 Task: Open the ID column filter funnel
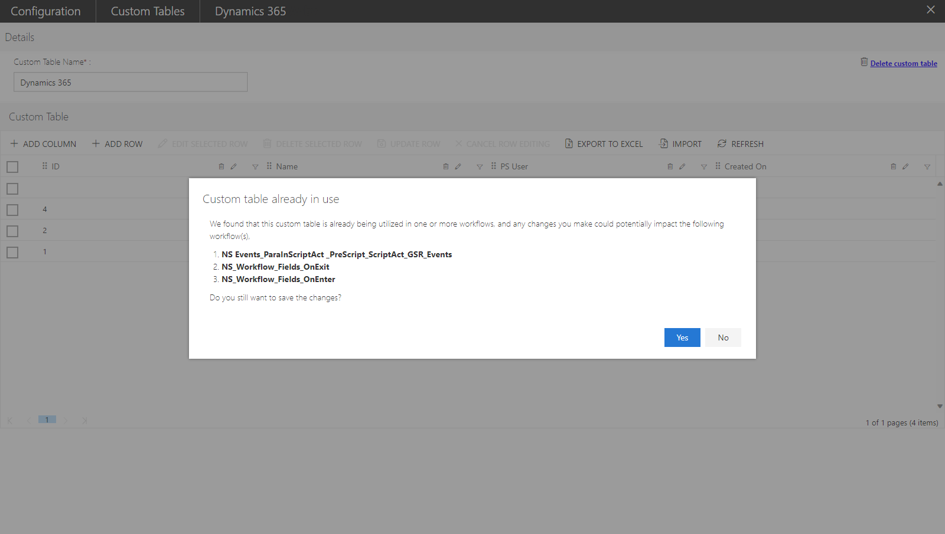pos(255,167)
